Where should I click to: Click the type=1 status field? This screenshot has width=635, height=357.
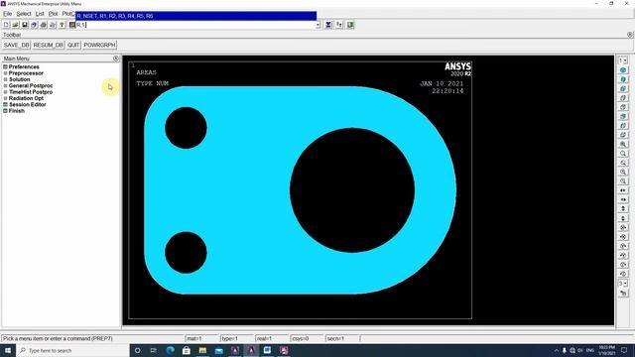(236, 338)
